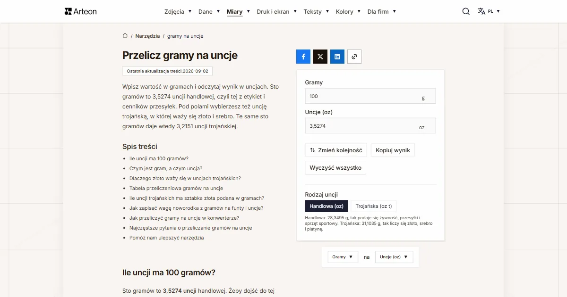
Task: Open the search magnifier icon
Action: [466, 11]
